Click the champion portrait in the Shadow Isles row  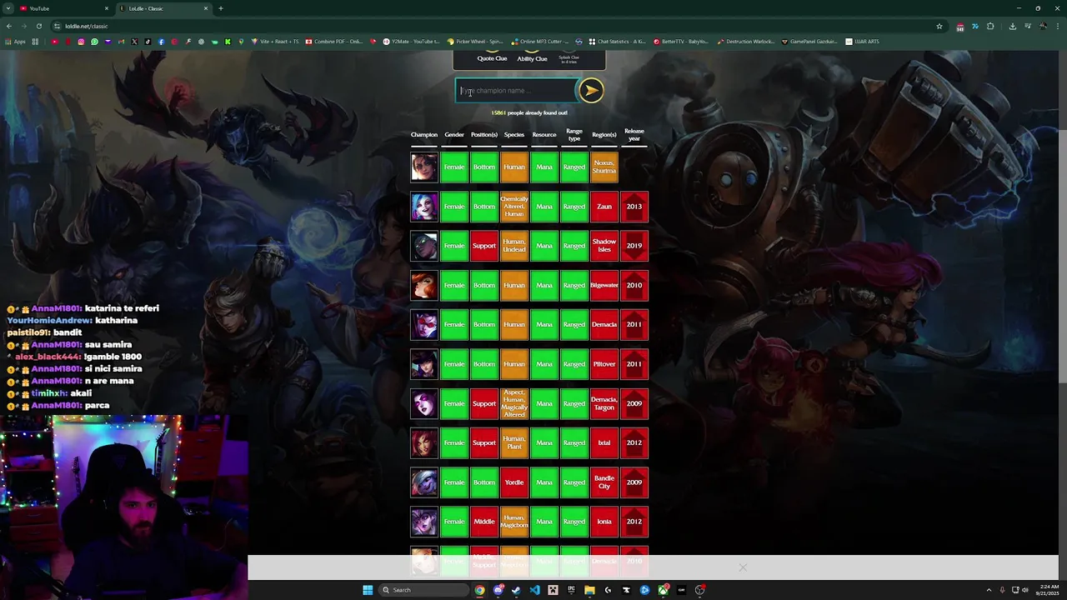coord(423,246)
